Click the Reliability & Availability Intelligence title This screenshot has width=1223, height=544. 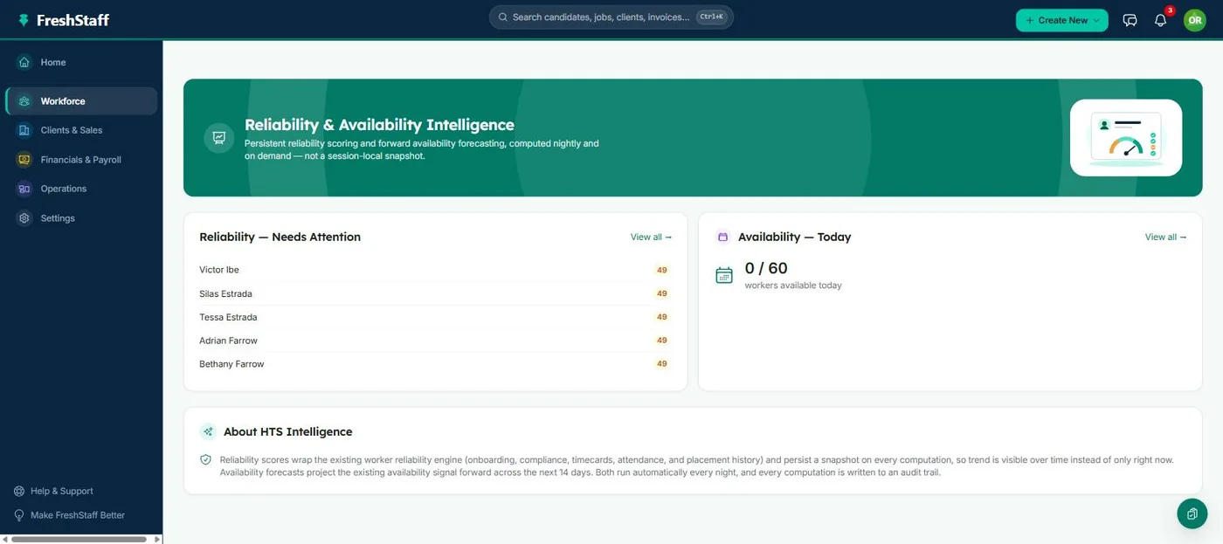point(379,125)
